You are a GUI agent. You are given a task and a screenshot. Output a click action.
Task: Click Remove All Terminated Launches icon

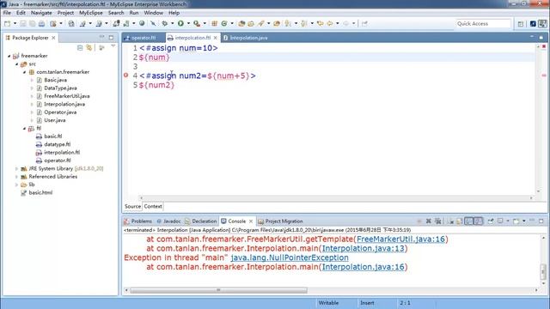[438, 221]
